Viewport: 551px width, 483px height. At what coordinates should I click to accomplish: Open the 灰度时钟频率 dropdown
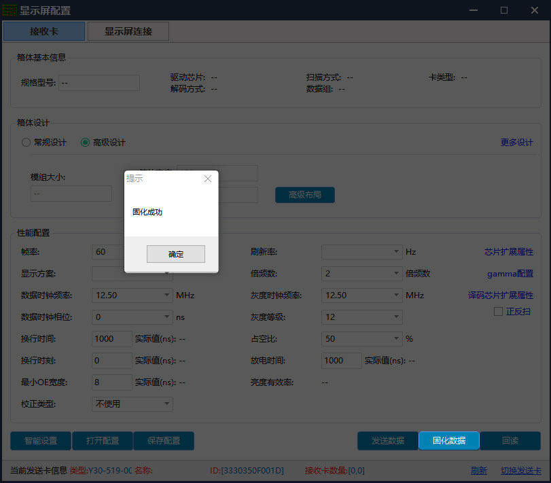click(x=361, y=296)
